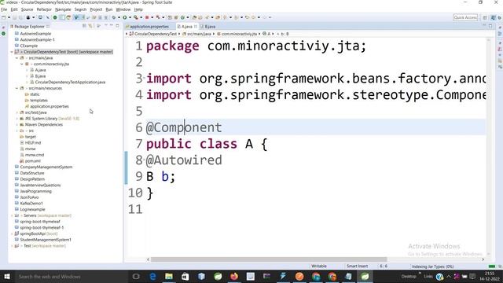Image resolution: width=503 pixels, height=283 pixels.
Task: Maximize the Package Explorer panel
Action: coord(117,26)
